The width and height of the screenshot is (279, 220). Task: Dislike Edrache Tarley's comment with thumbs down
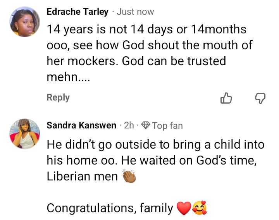[260, 99]
